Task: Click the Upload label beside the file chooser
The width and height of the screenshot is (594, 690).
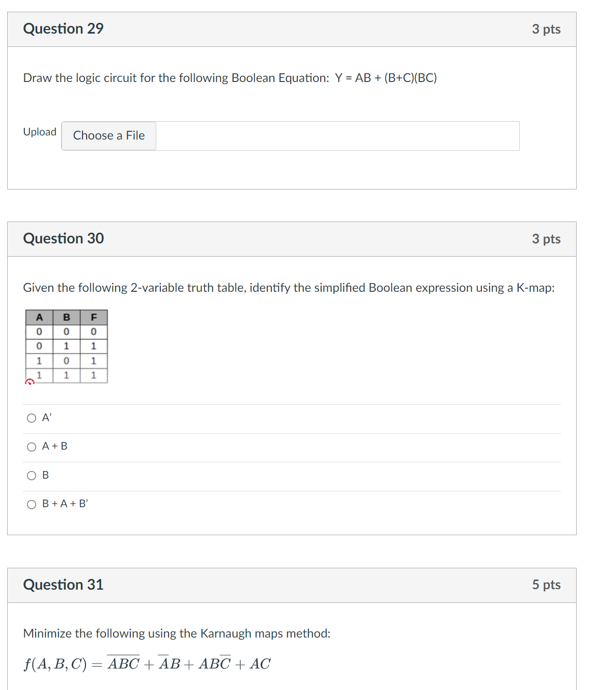Action: click(39, 131)
